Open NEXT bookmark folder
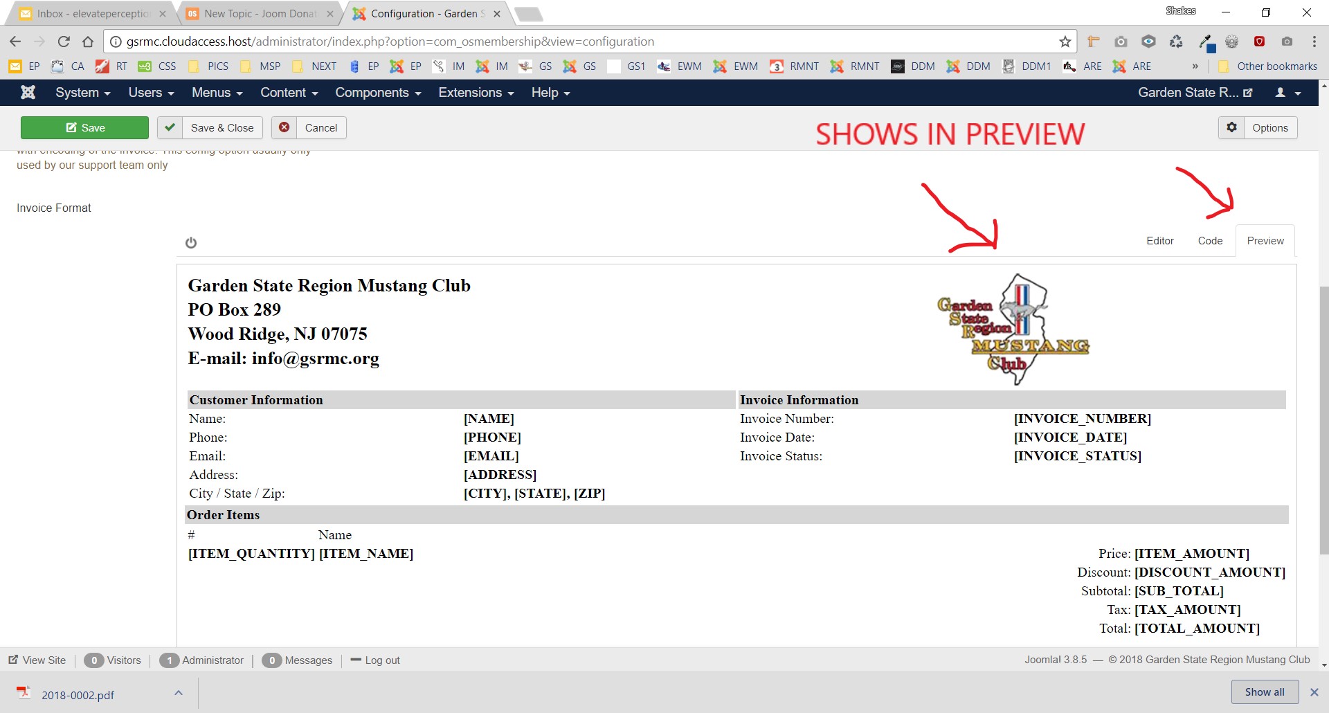This screenshot has height=713, width=1329. 314,66
